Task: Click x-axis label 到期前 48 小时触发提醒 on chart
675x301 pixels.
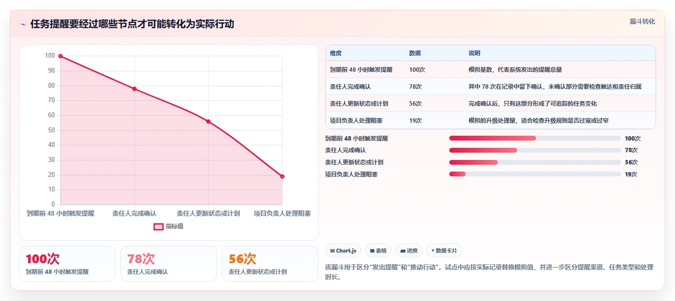Action: 60,213
